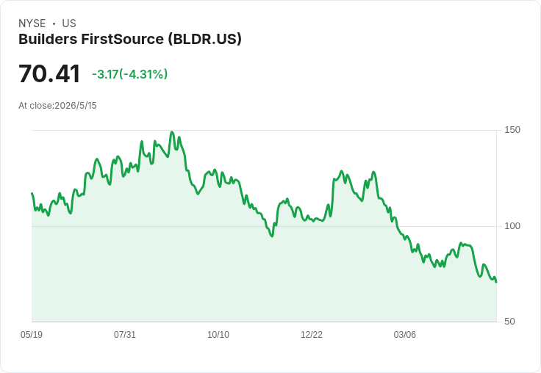Click the US market label
The width and height of the screenshot is (541, 373).
coord(69,23)
